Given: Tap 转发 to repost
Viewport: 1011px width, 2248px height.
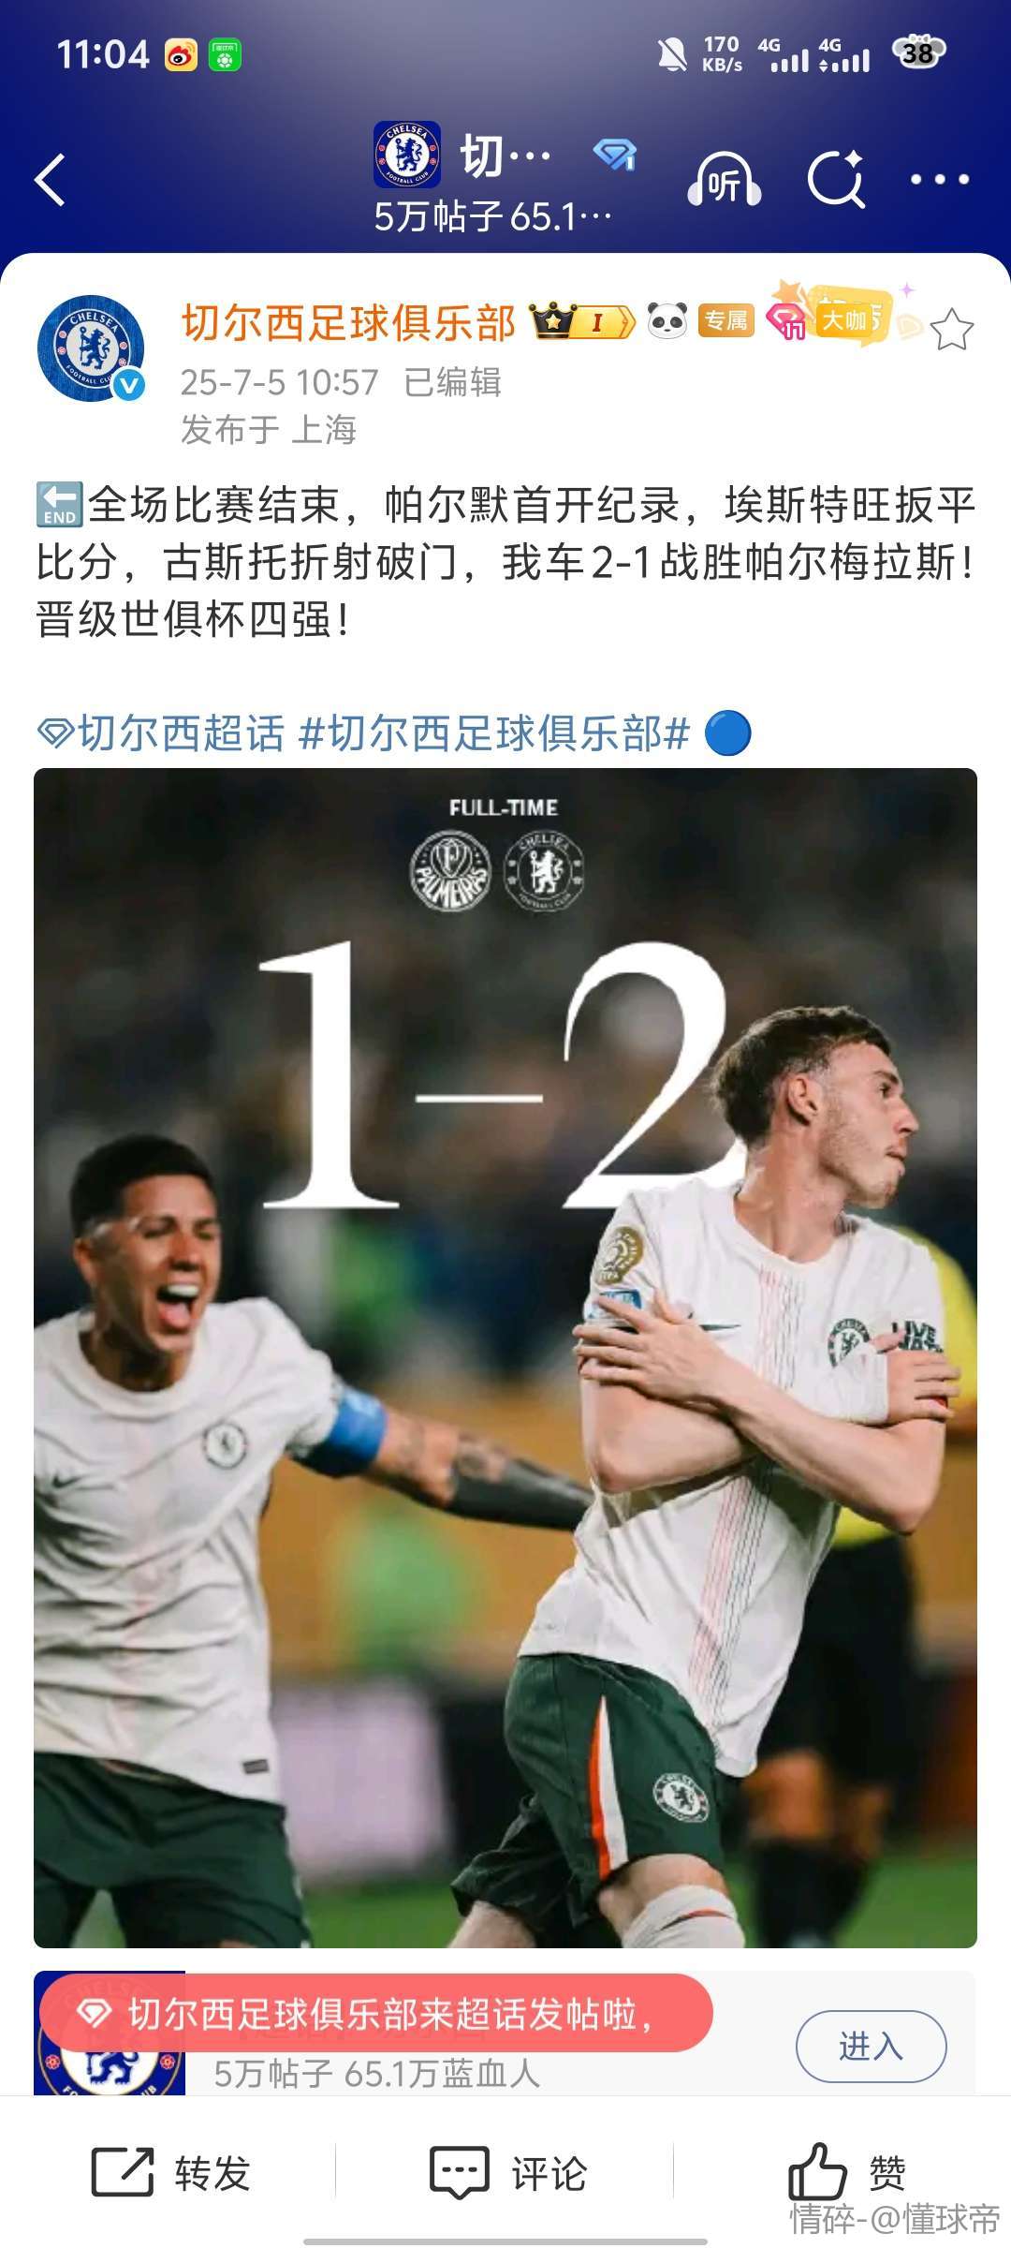Looking at the screenshot, I should tap(170, 2172).
